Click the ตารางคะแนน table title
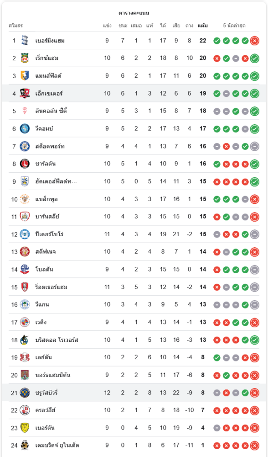 coord(134,13)
